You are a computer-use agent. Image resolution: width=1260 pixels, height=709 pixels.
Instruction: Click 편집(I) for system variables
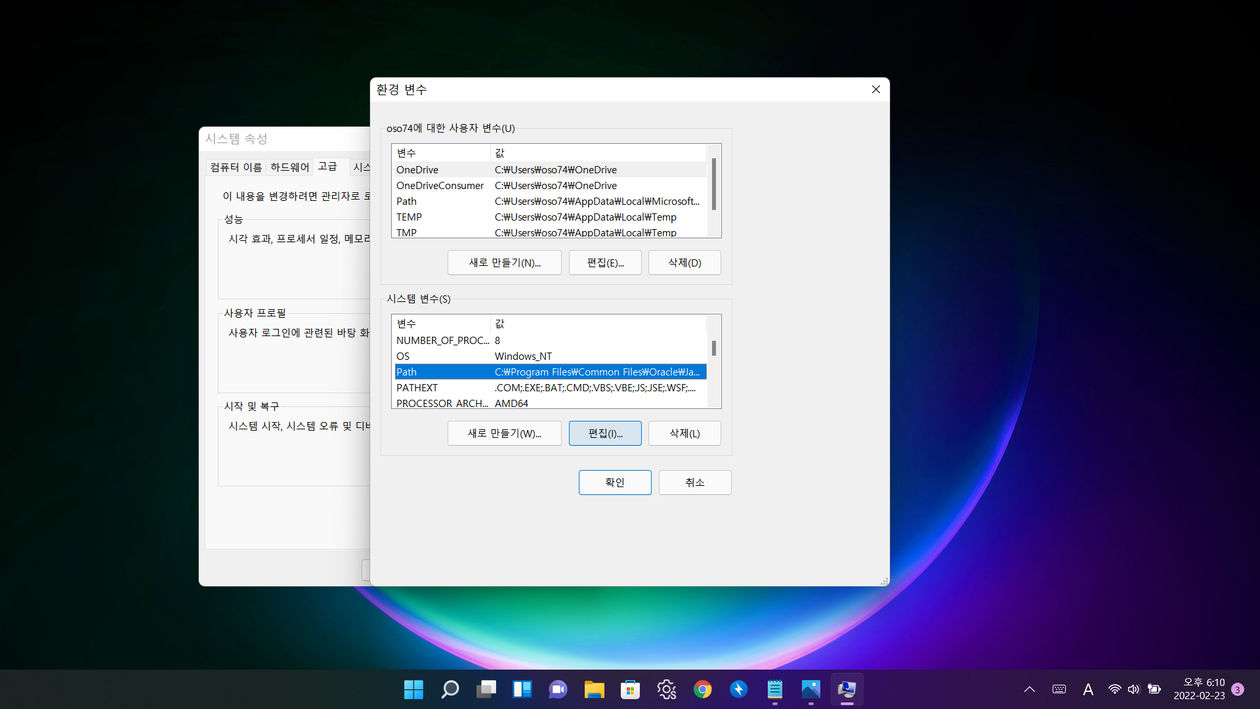click(x=605, y=433)
